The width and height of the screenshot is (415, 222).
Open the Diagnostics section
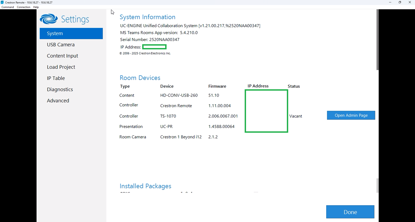point(60,89)
